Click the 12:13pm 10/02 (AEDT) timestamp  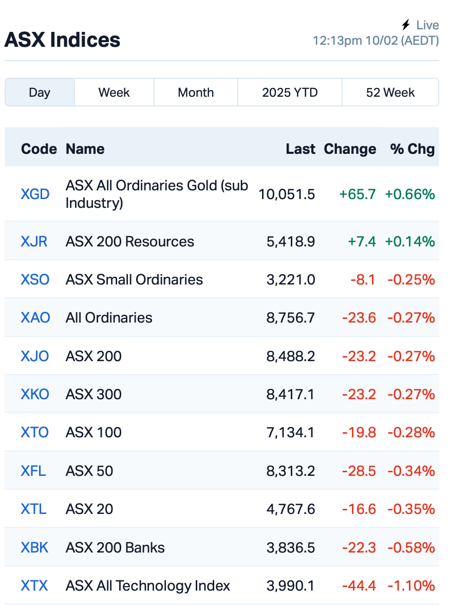376,41
